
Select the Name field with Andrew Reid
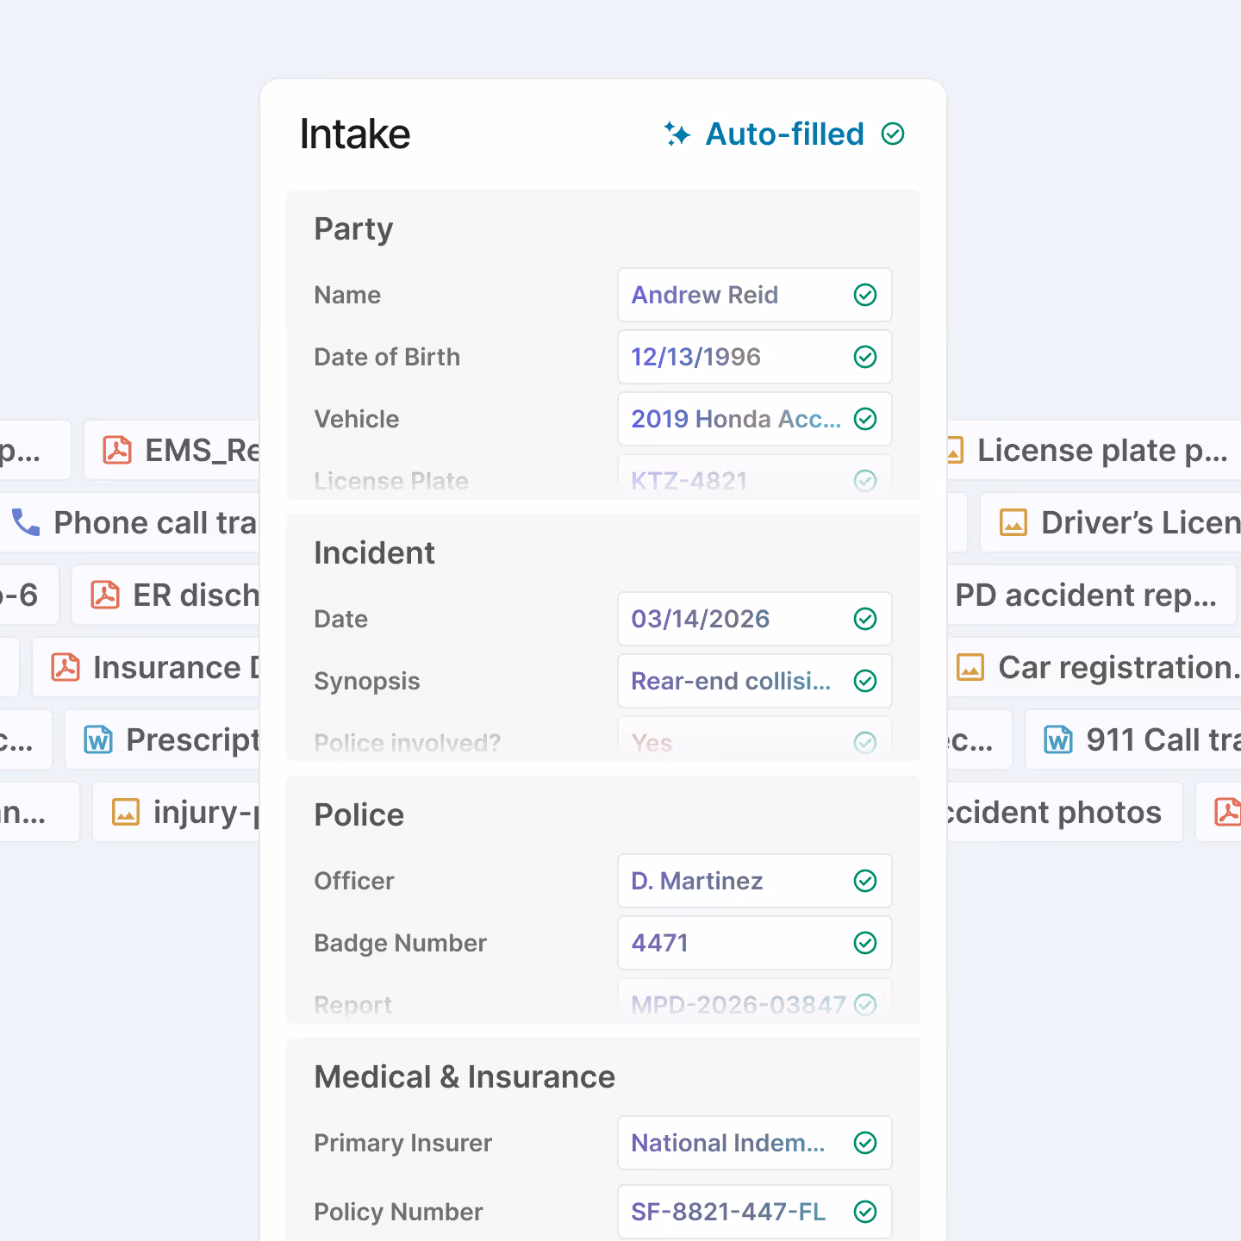coord(755,295)
